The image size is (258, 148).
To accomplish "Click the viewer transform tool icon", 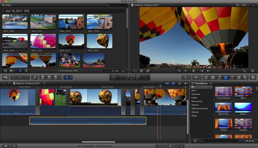I will click(x=135, y=71).
